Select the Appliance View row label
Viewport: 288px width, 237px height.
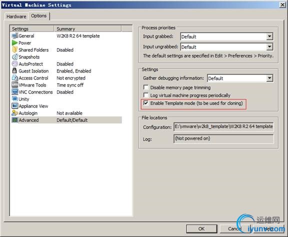click(x=33, y=106)
